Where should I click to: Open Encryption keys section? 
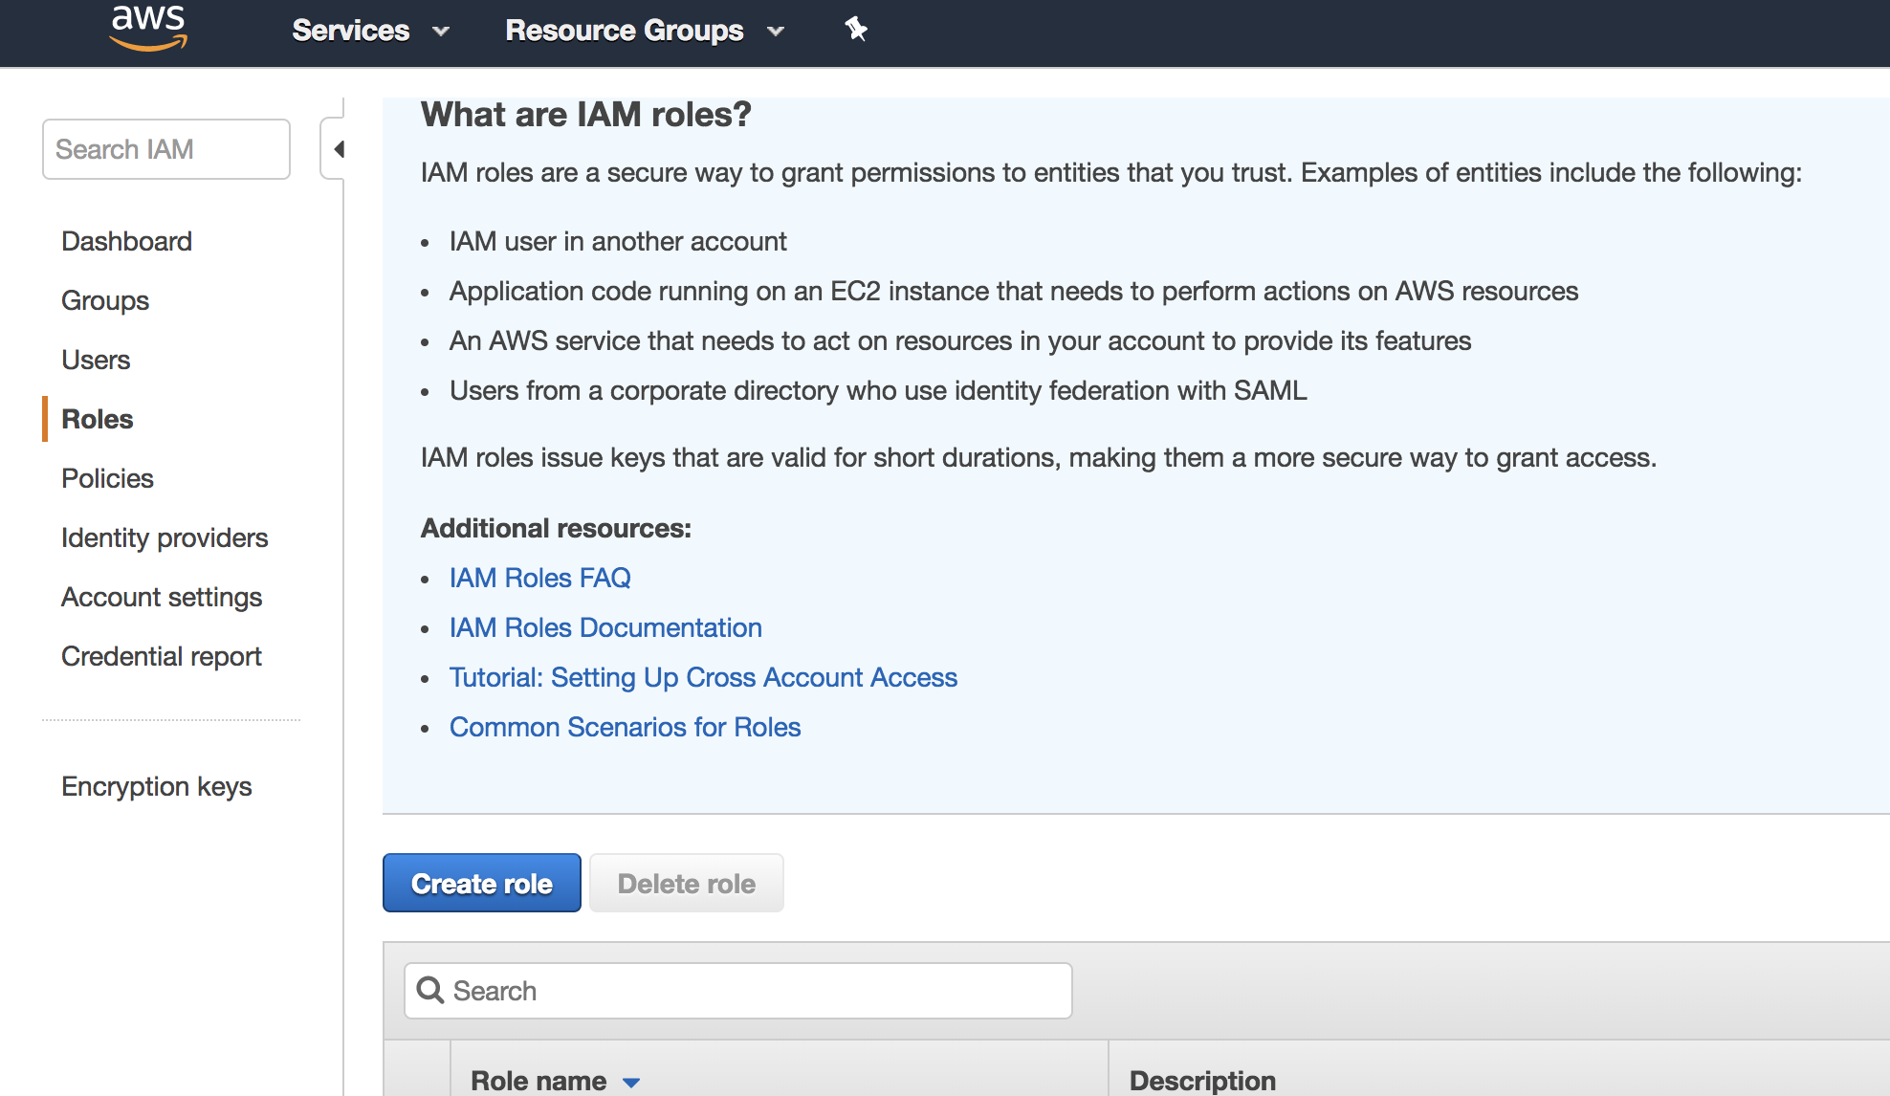(x=157, y=786)
